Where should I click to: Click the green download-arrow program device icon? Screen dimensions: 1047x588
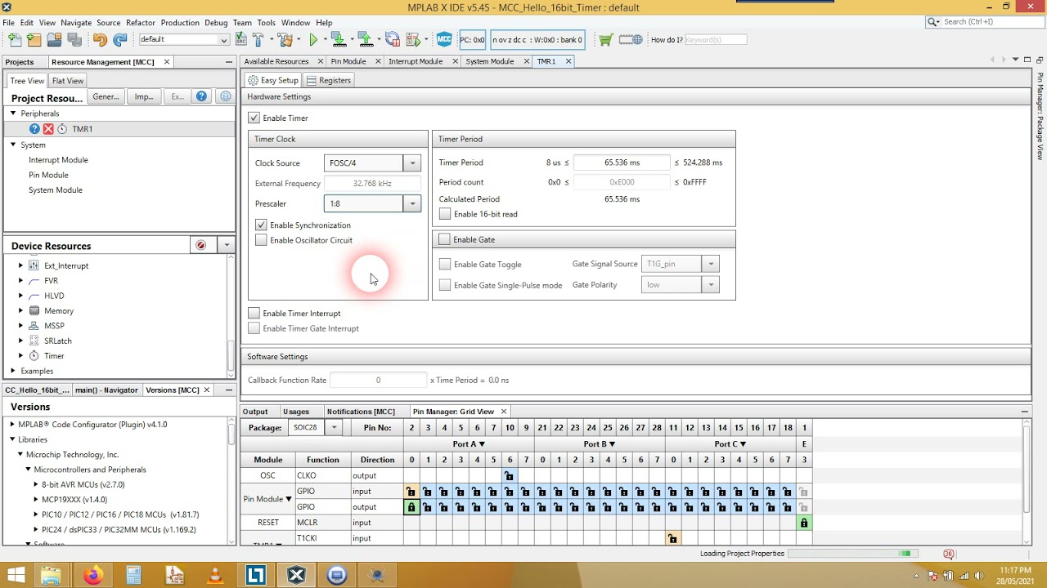[338, 39]
